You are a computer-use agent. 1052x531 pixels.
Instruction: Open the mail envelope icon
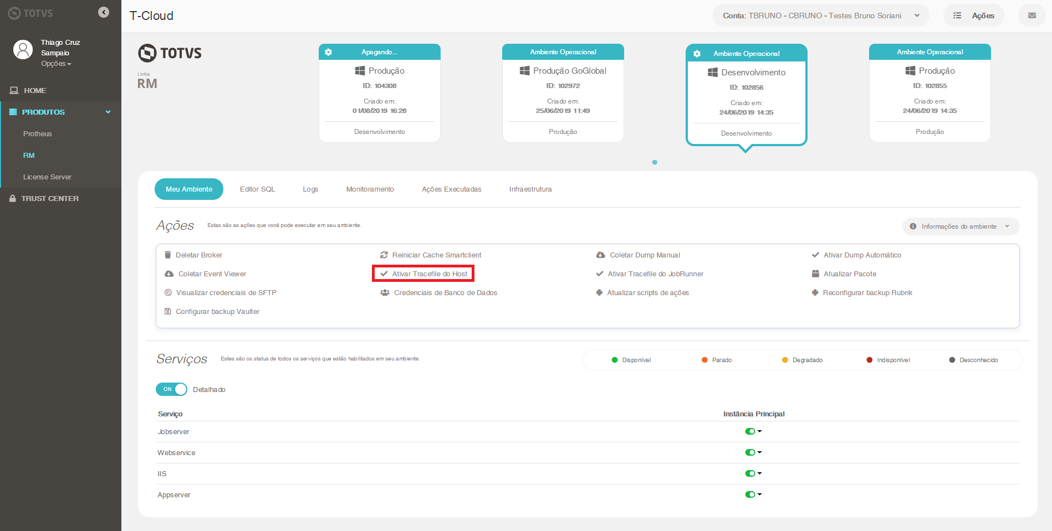1031,16
